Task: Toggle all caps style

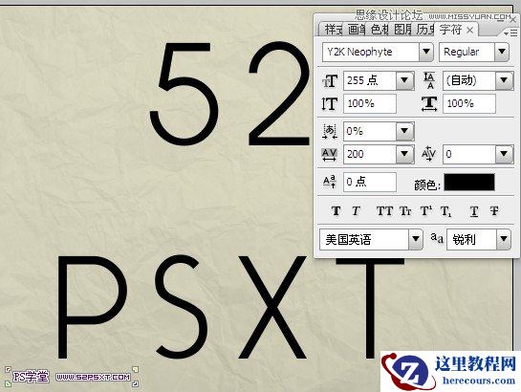Action: 384,211
